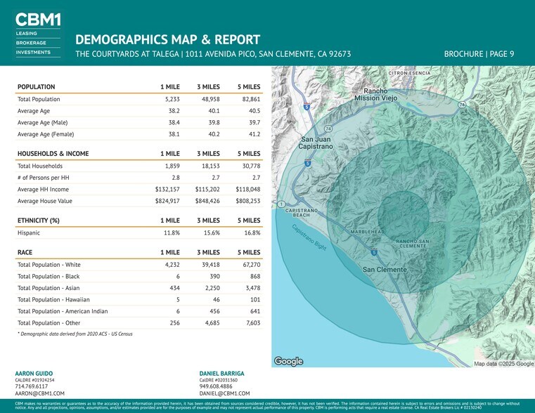Click the Highway 1 shield near Capistrano Beach
The height and width of the screenshot is (413, 535).
(281, 204)
